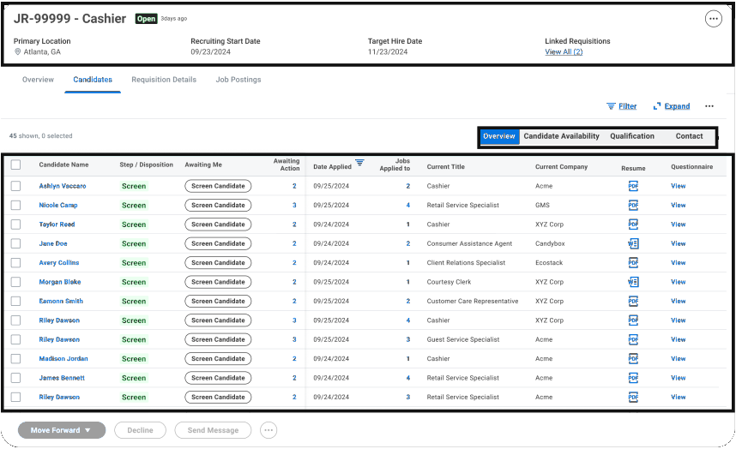The height and width of the screenshot is (449, 736).
Task: Click Avery Collins's awaiting action count
Action: tap(294, 263)
